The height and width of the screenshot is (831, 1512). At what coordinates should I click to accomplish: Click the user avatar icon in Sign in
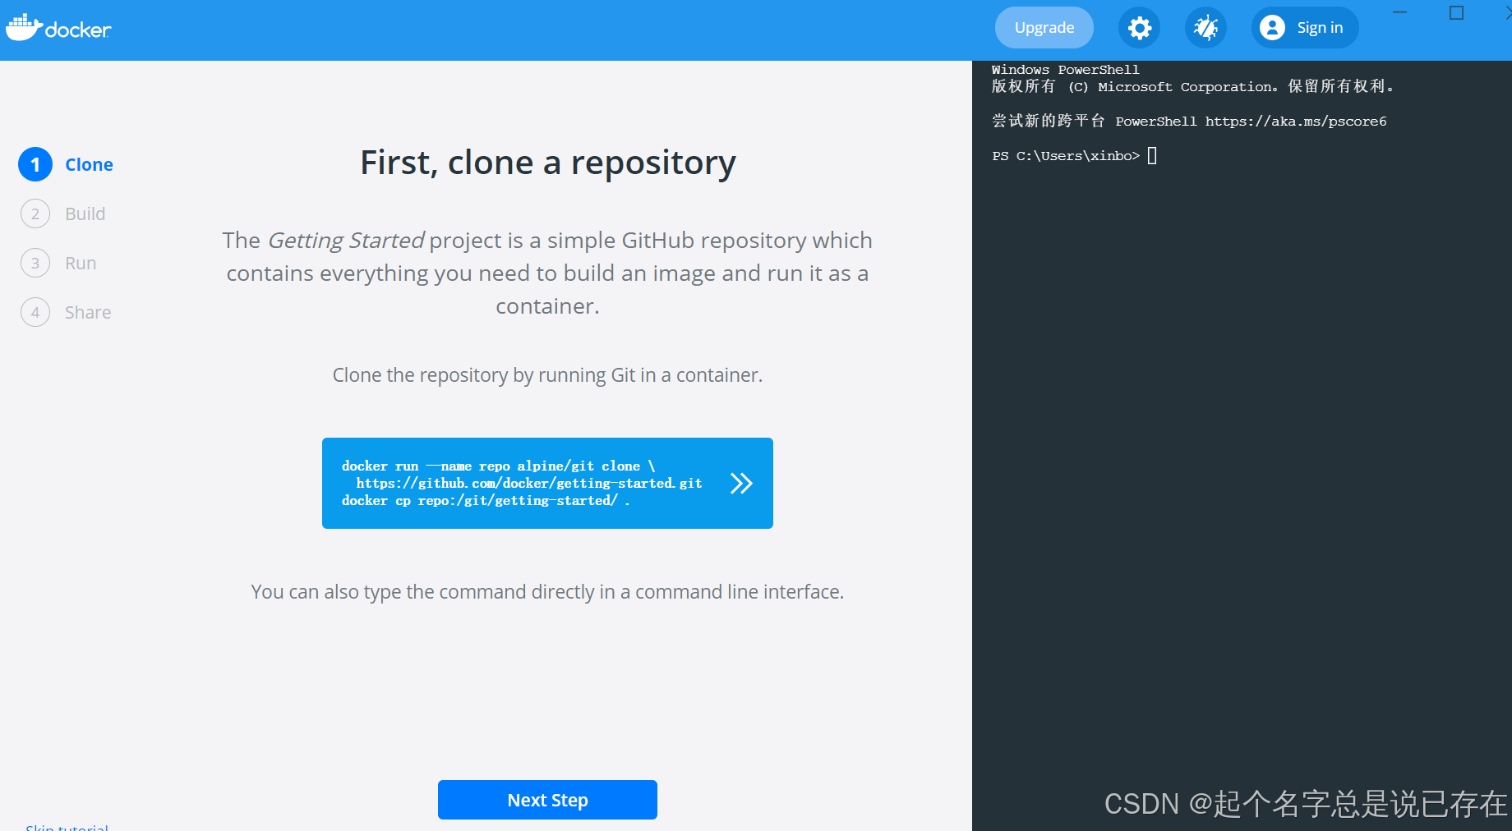click(x=1272, y=28)
